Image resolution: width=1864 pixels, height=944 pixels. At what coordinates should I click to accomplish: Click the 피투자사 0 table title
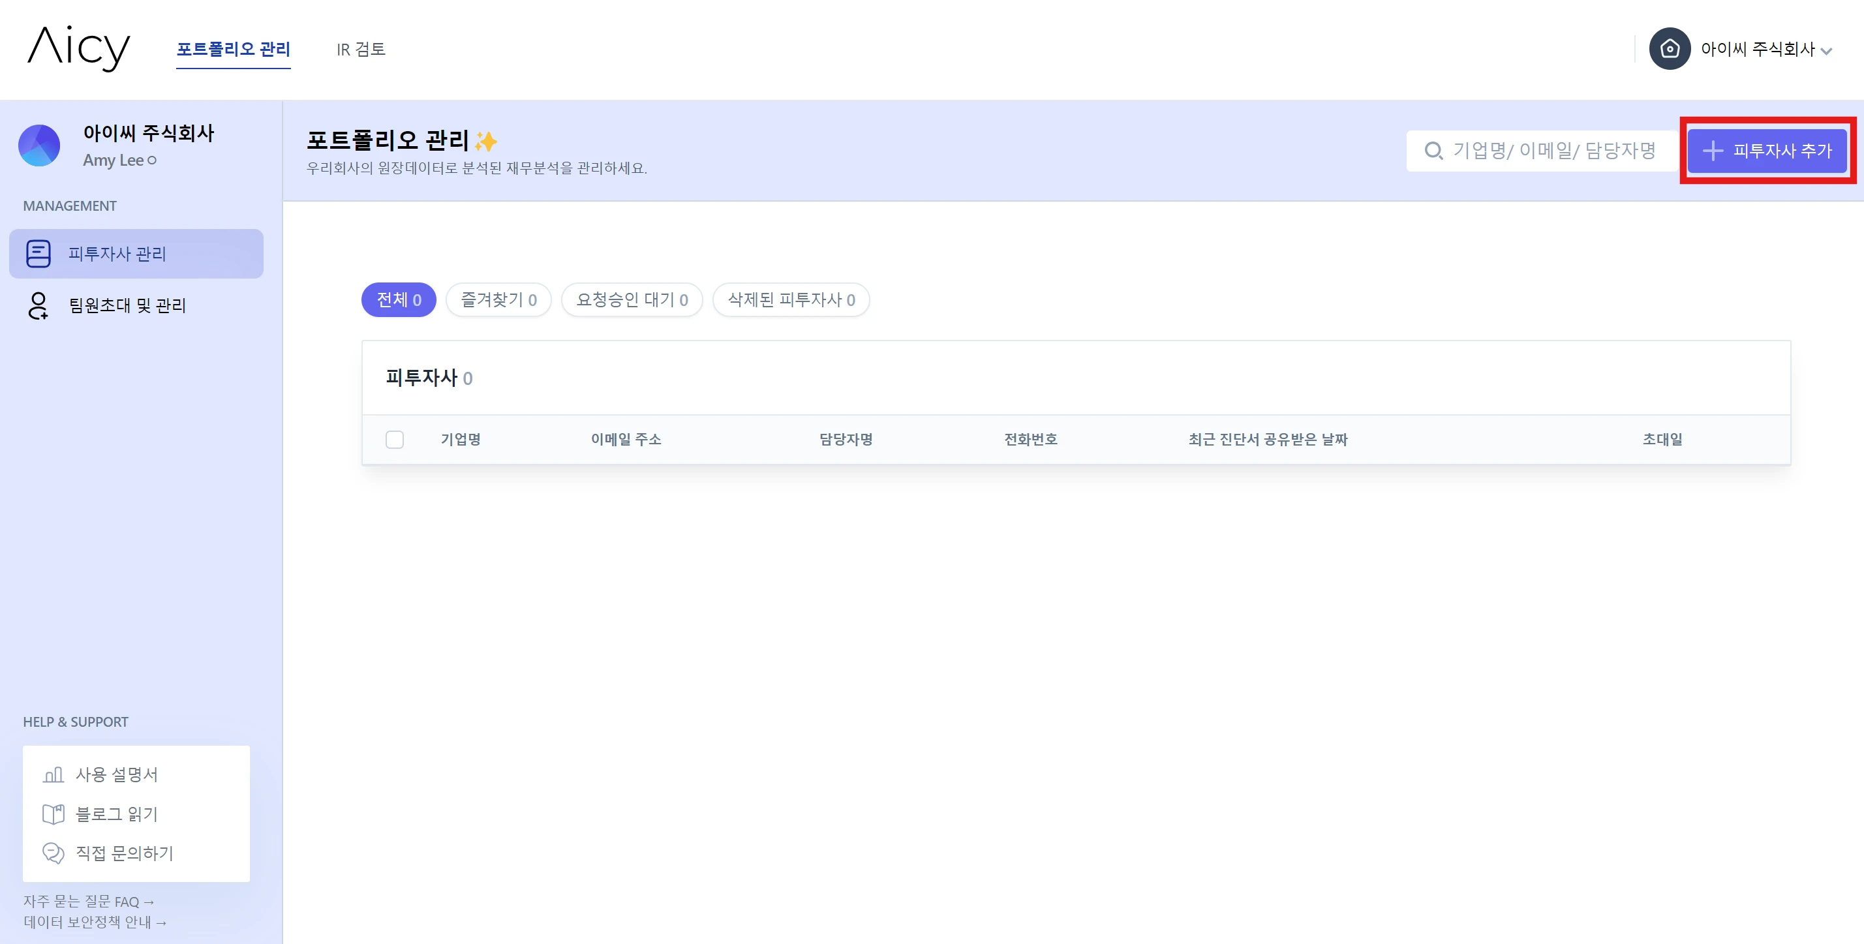(429, 378)
